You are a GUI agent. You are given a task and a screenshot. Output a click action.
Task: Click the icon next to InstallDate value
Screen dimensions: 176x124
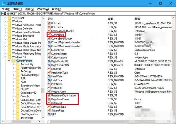pos(49,77)
